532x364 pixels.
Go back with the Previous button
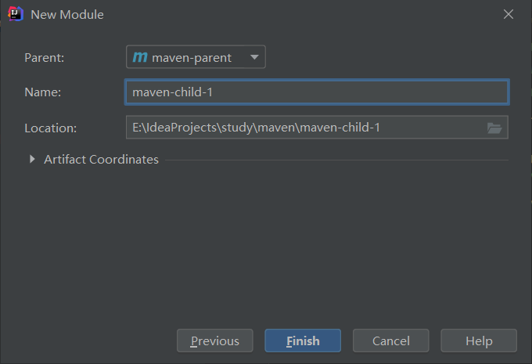(x=215, y=341)
